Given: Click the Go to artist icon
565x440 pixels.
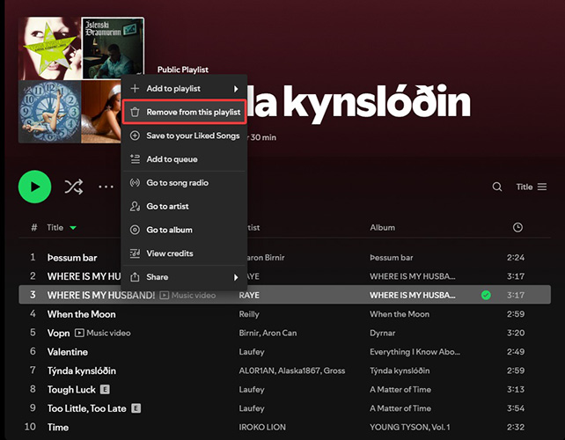Looking at the screenshot, I should click(135, 206).
